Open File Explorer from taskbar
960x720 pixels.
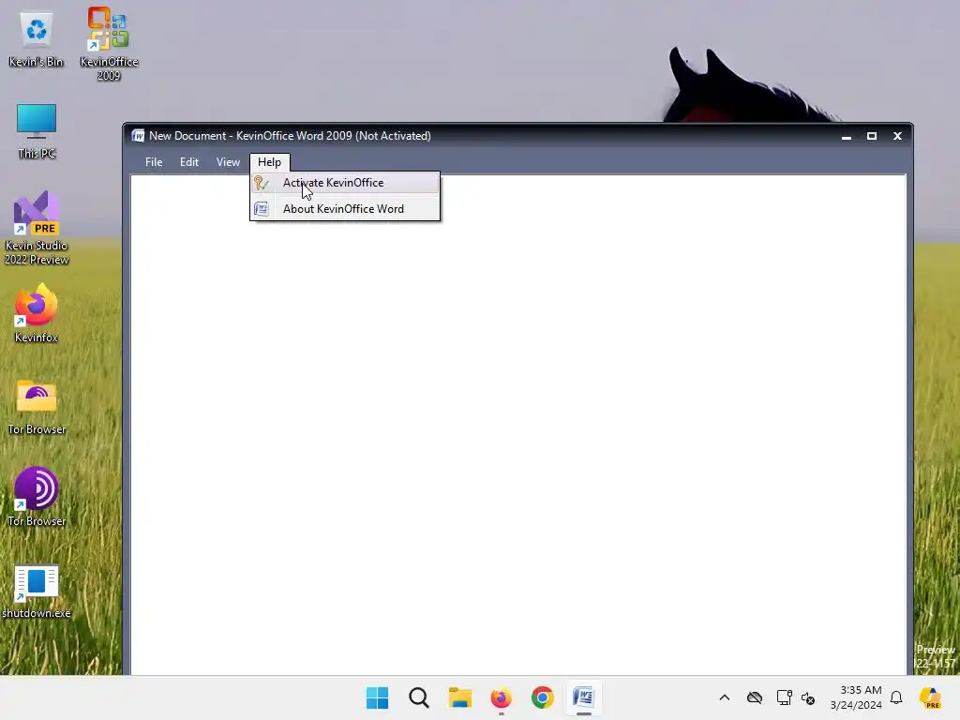[459, 697]
